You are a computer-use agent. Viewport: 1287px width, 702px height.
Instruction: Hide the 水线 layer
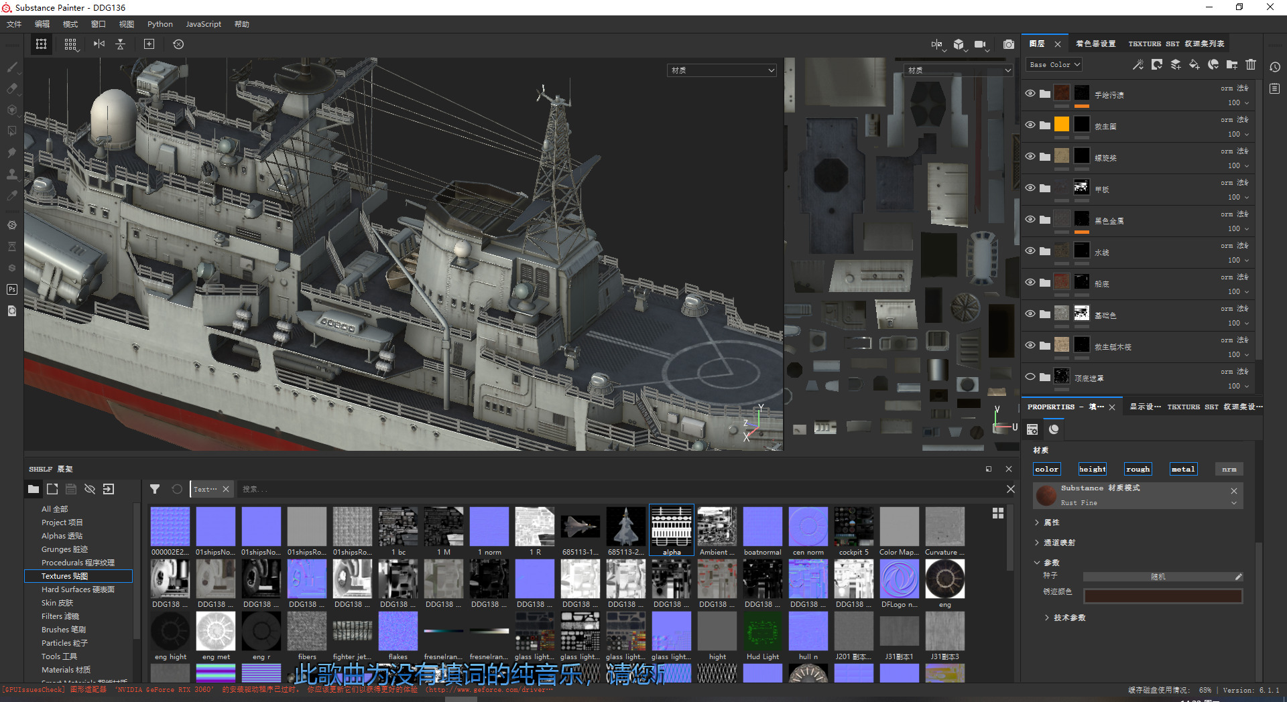pyautogui.click(x=1030, y=251)
